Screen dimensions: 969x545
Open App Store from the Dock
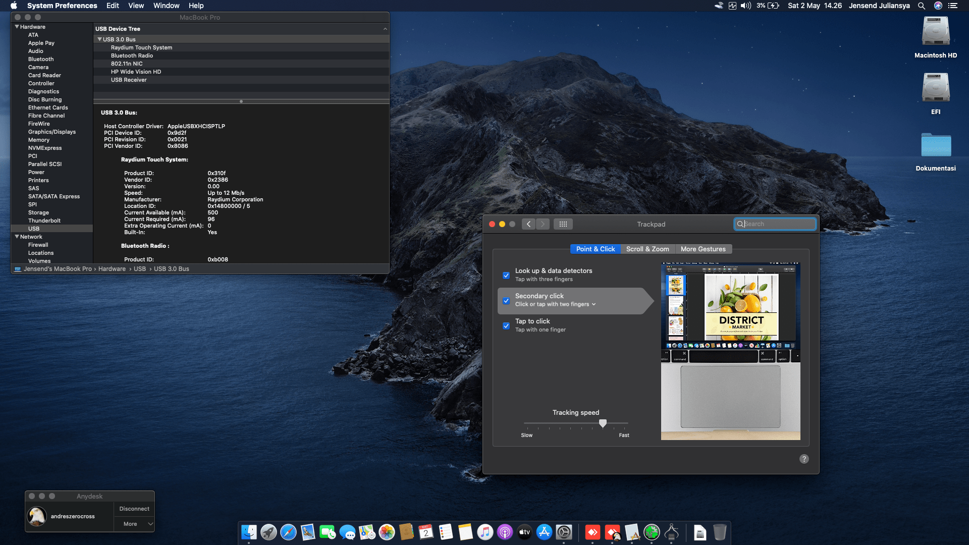pos(544,532)
